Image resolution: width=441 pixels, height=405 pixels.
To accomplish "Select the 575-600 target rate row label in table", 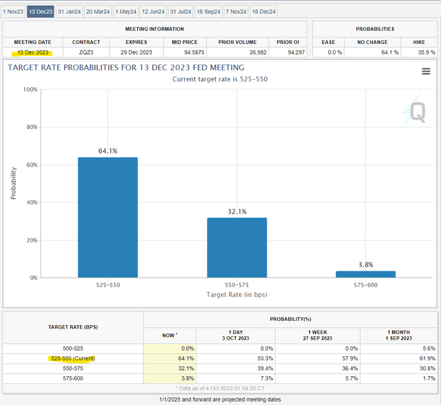I will 73,378.
